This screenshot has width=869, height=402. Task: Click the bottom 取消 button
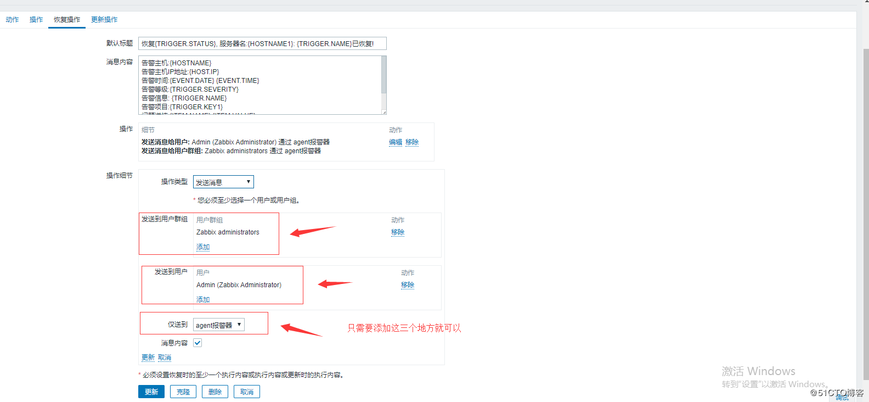[247, 392]
